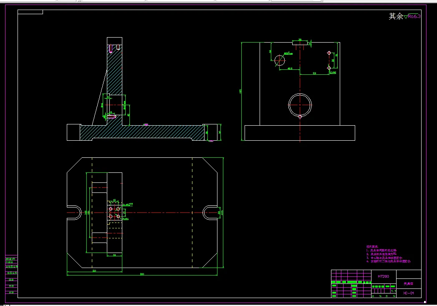
Task: Pick the left U-shaped slot in the plan view
Action: [74, 212]
